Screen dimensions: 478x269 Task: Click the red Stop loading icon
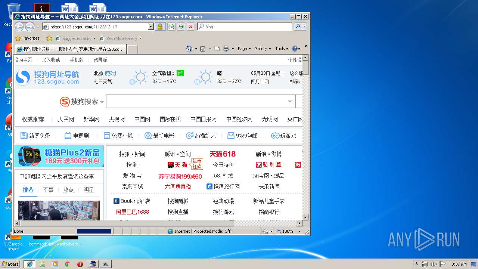click(190, 27)
